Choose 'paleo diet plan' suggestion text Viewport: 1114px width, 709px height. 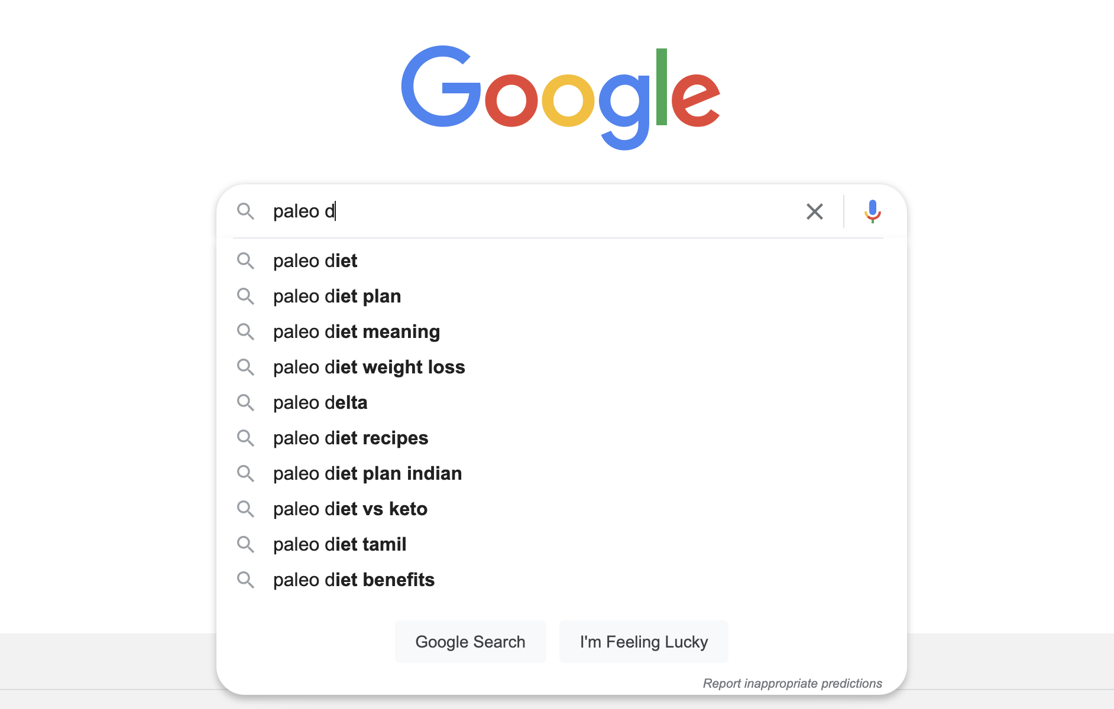(x=337, y=296)
